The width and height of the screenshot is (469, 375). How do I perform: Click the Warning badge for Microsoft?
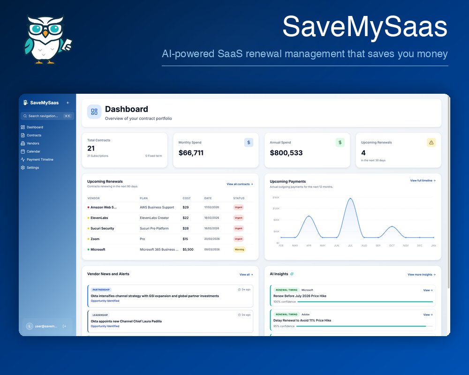pos(239,249)
